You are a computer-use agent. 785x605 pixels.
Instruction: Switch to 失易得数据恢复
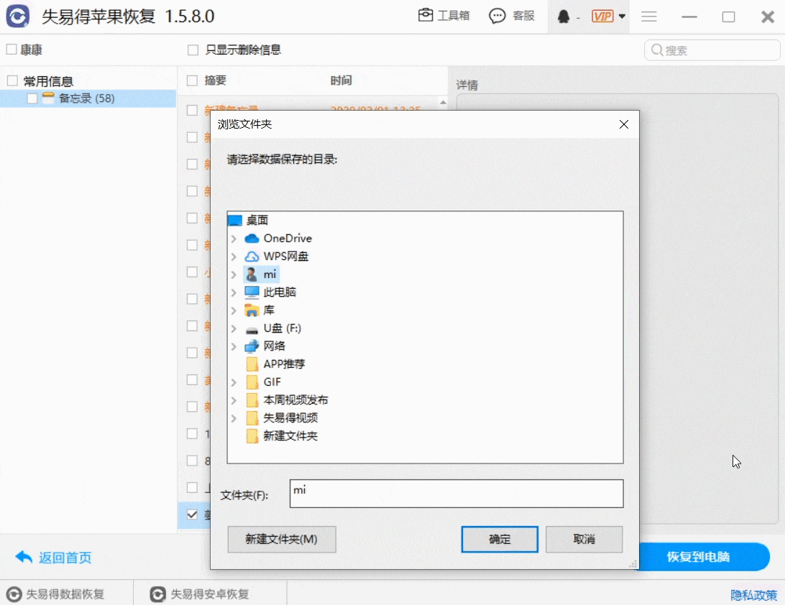(55, 594)
